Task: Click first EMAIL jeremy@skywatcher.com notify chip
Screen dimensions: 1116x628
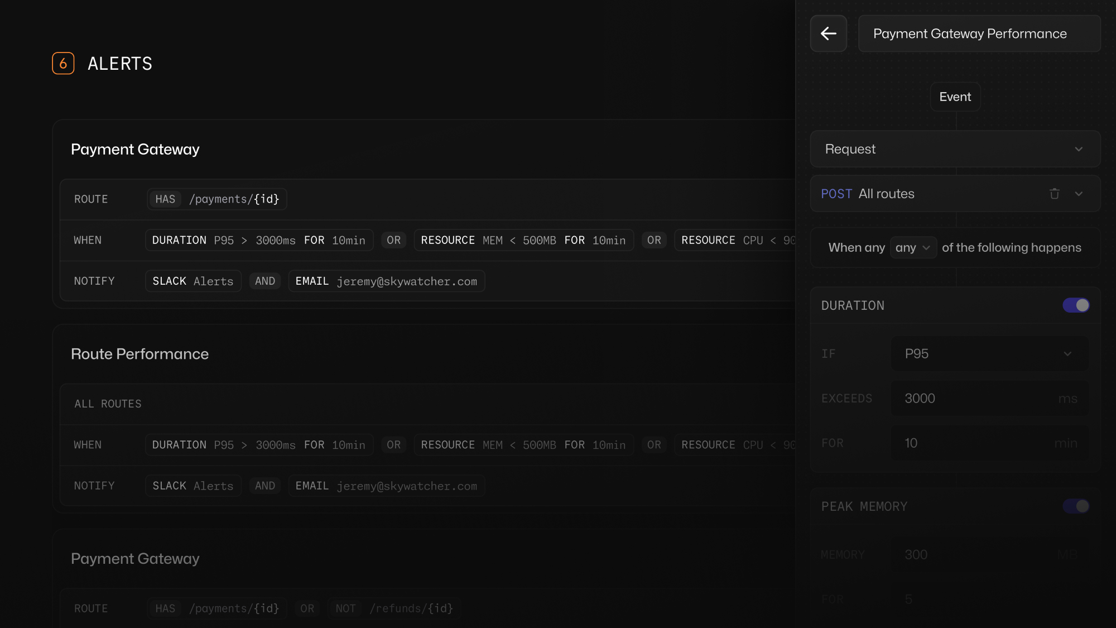Action: point(386,281)
